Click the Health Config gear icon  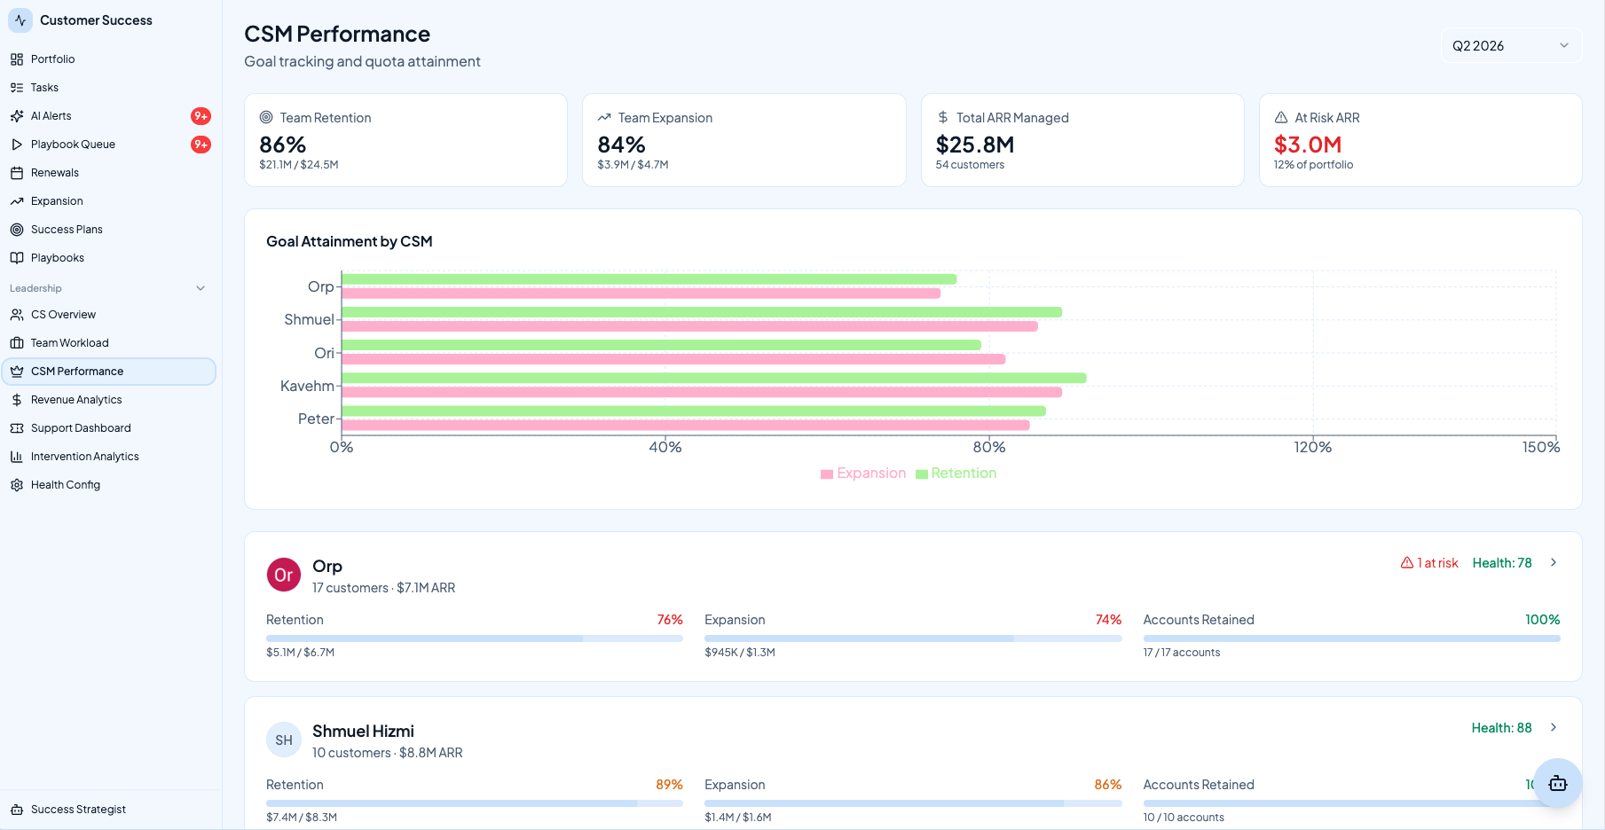(17, 485)
